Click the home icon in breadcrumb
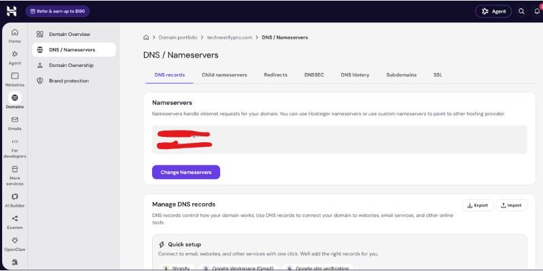The width and height of the screenshot is (543, 271). pyautogui.click(x=146, y=37)
